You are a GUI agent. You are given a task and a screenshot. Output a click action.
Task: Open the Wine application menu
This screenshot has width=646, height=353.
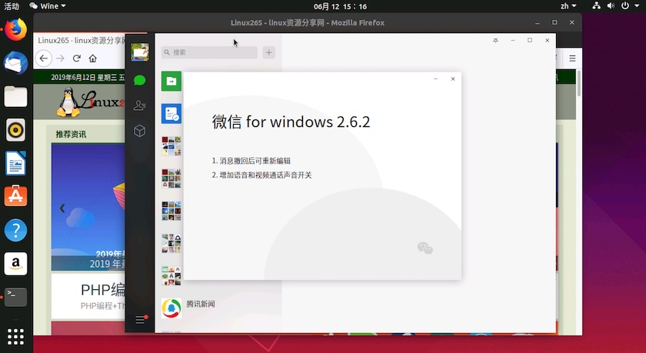click(x=48, y=6)
